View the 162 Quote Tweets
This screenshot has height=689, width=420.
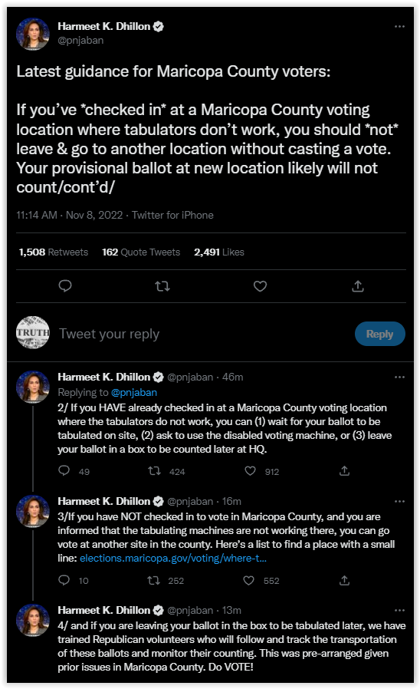pos(141,252)
